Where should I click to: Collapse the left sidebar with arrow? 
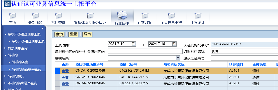click(x=42, y=29)
